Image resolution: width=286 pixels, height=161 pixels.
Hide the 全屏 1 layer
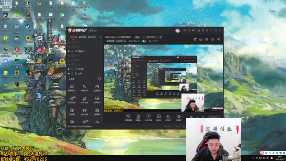(69, 74)
